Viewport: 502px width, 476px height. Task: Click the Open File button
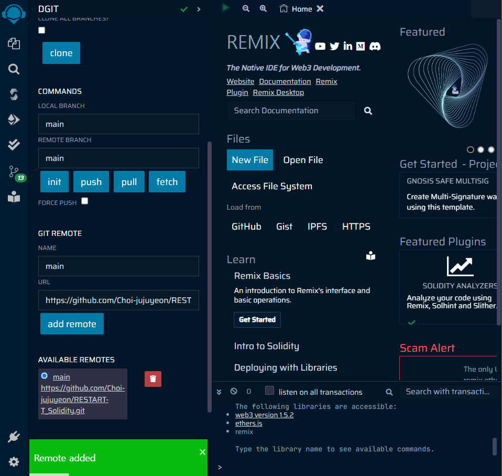pyautogui.click(x=303, y=160)
